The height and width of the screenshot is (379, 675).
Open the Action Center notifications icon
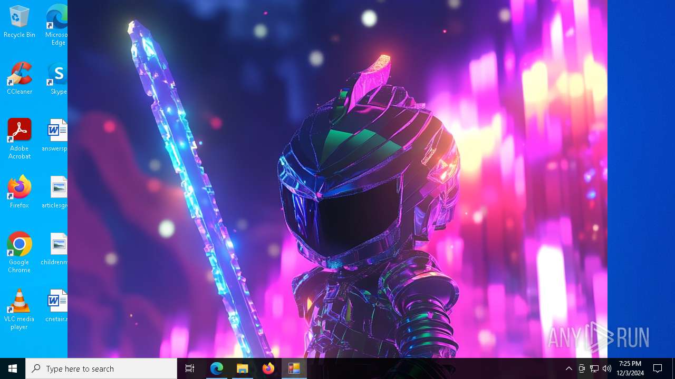(x=658, y=368)
